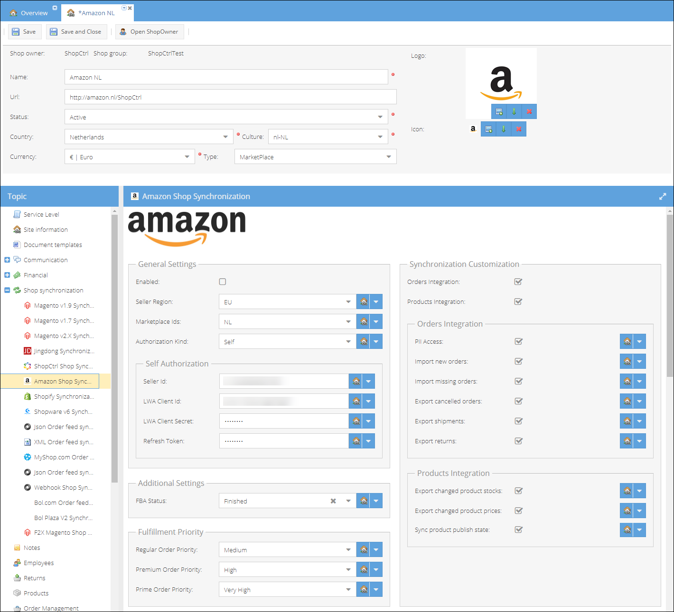Click the house icon beside Seller Region
This screenshot has height=612, width=674.
pyautogui.click(x=364, y=301)
